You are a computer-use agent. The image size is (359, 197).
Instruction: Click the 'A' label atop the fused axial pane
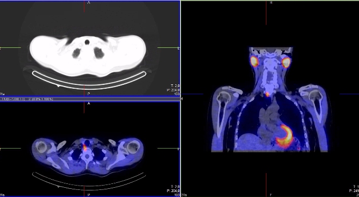point(89,103)
